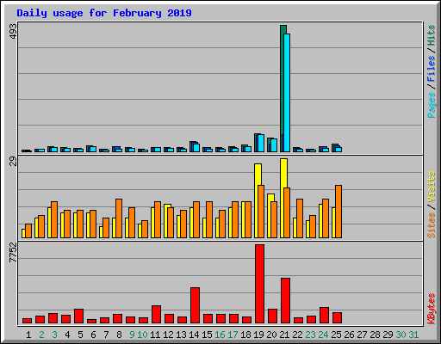Click the red KBytes bar for day 19
This screenshot has width=441, height=344.
click(260, 284)
